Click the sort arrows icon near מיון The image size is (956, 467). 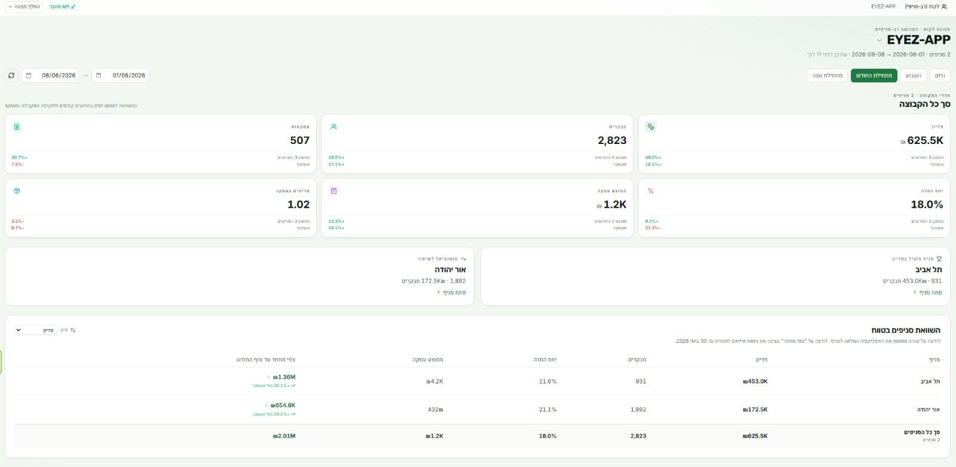pyautogui.click(x=73, y=330)
